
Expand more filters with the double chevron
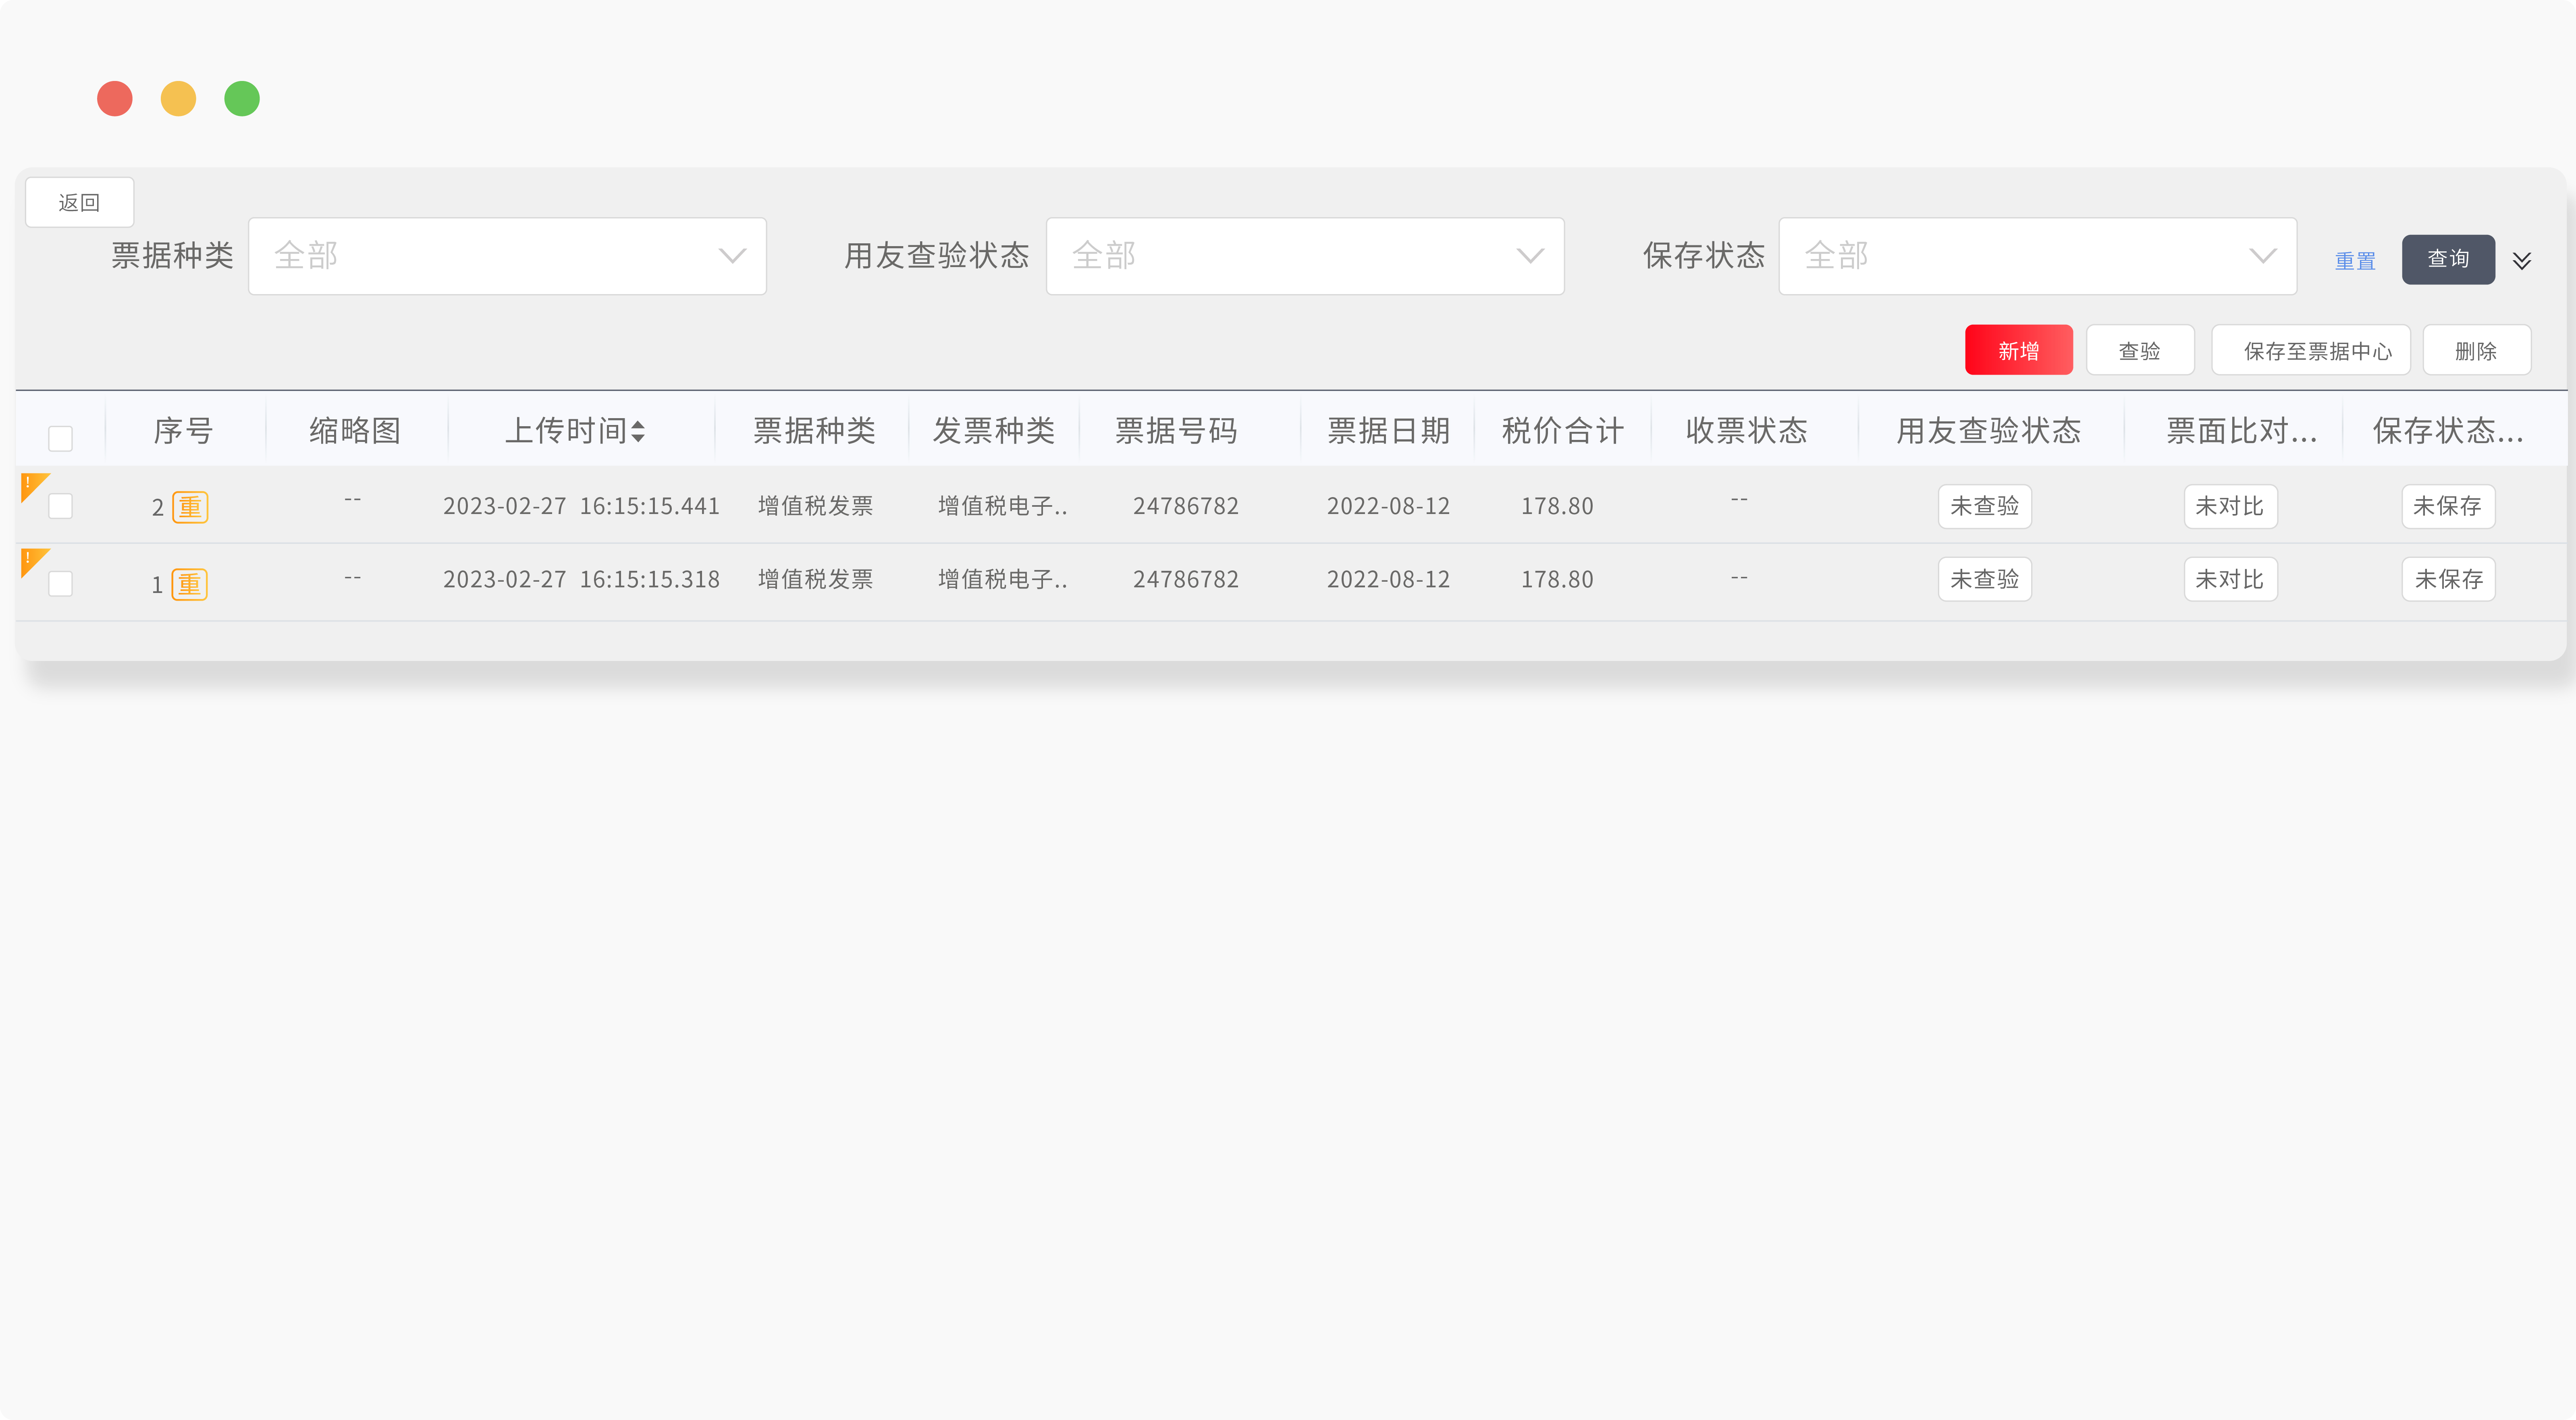(x=2521, y=261)
